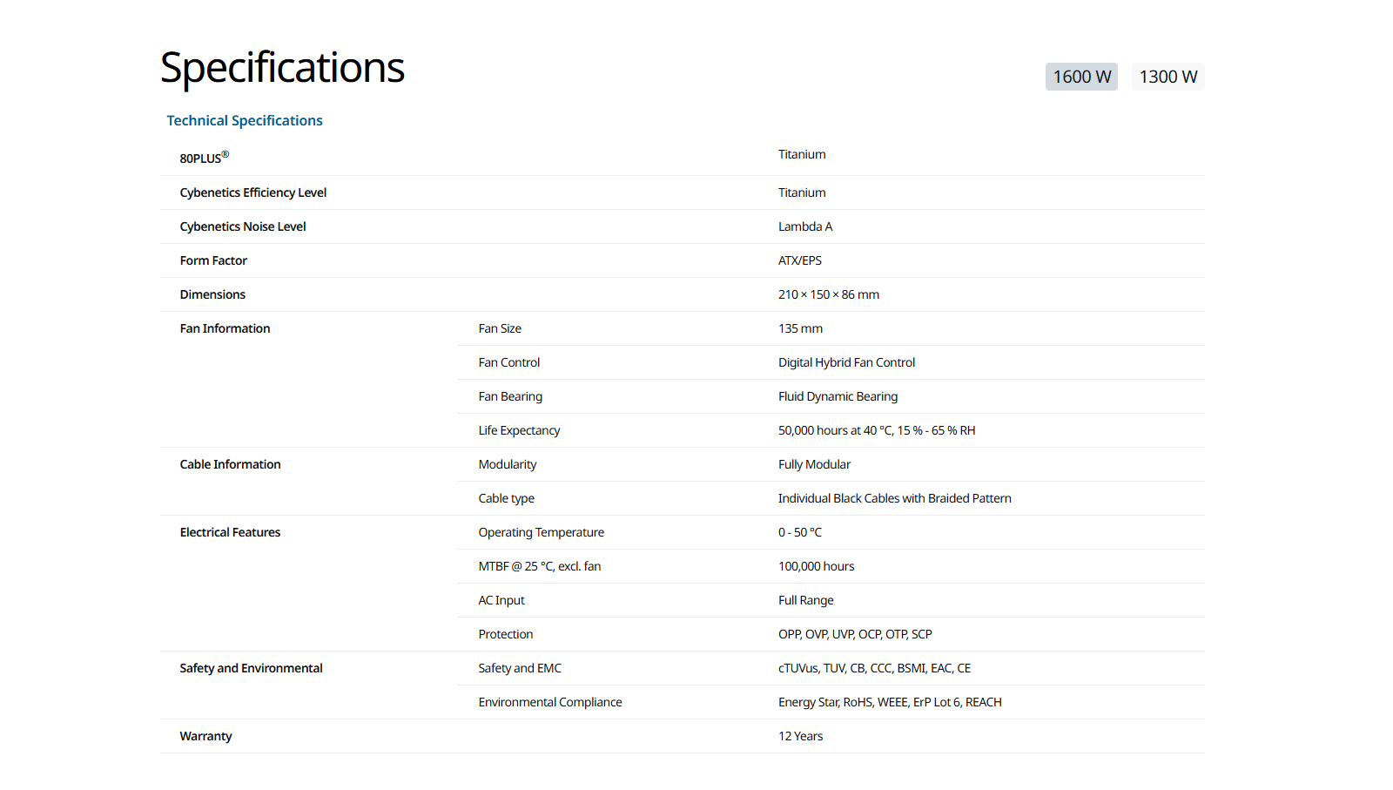Image resolution: width=1393 pixels, height=790 pixels.
Task: Click the Lambda A noise value
Action: pos(805,226)
